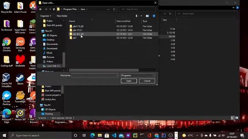Go up one folder level
This screenshot has height=139, width=248.
pos(54,9)
